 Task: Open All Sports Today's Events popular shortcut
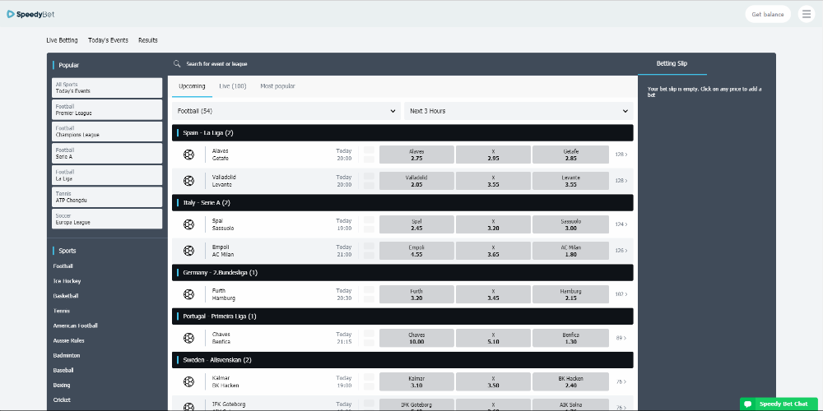pos(107,88)
